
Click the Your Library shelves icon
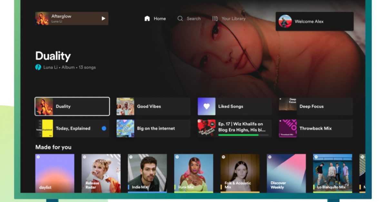[215, 19]
